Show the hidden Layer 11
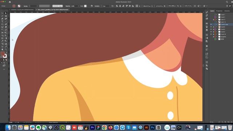The width and height of the screenshot is (233, 131). [211, 22]
